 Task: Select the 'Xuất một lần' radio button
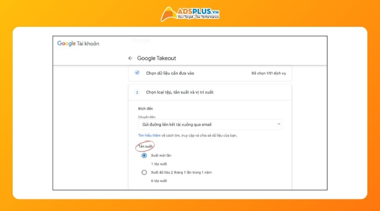point(144,156)
